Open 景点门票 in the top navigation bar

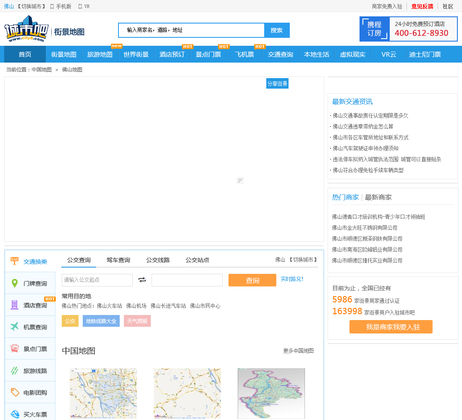click(208, 54)
